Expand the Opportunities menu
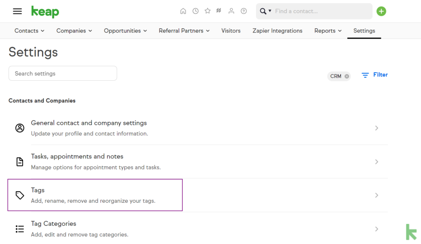Screen dimensions: 421x244 (x=125, y=30)
